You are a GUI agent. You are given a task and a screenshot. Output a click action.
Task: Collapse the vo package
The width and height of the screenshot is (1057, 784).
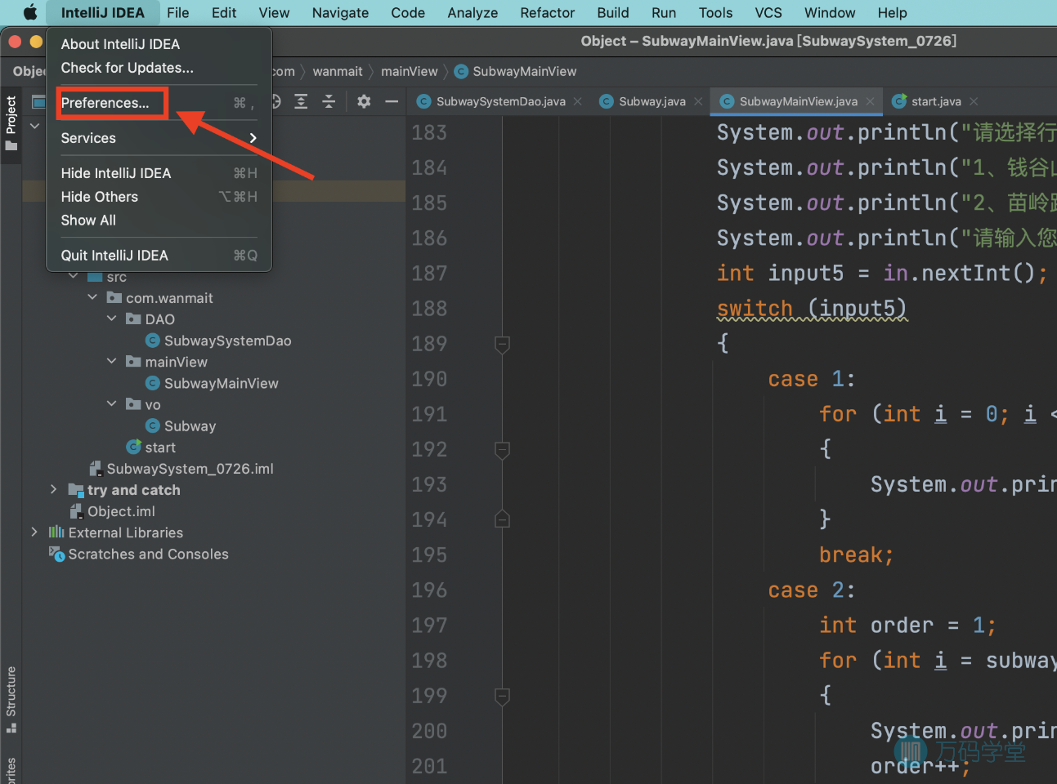(112, 403)
